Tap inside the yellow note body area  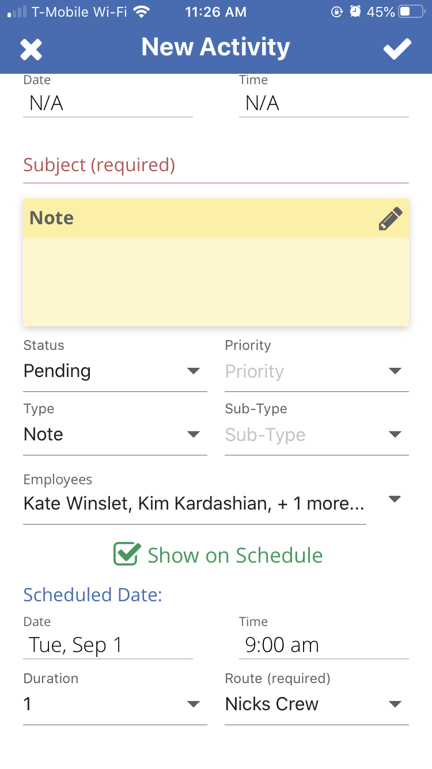click(215, 281)
